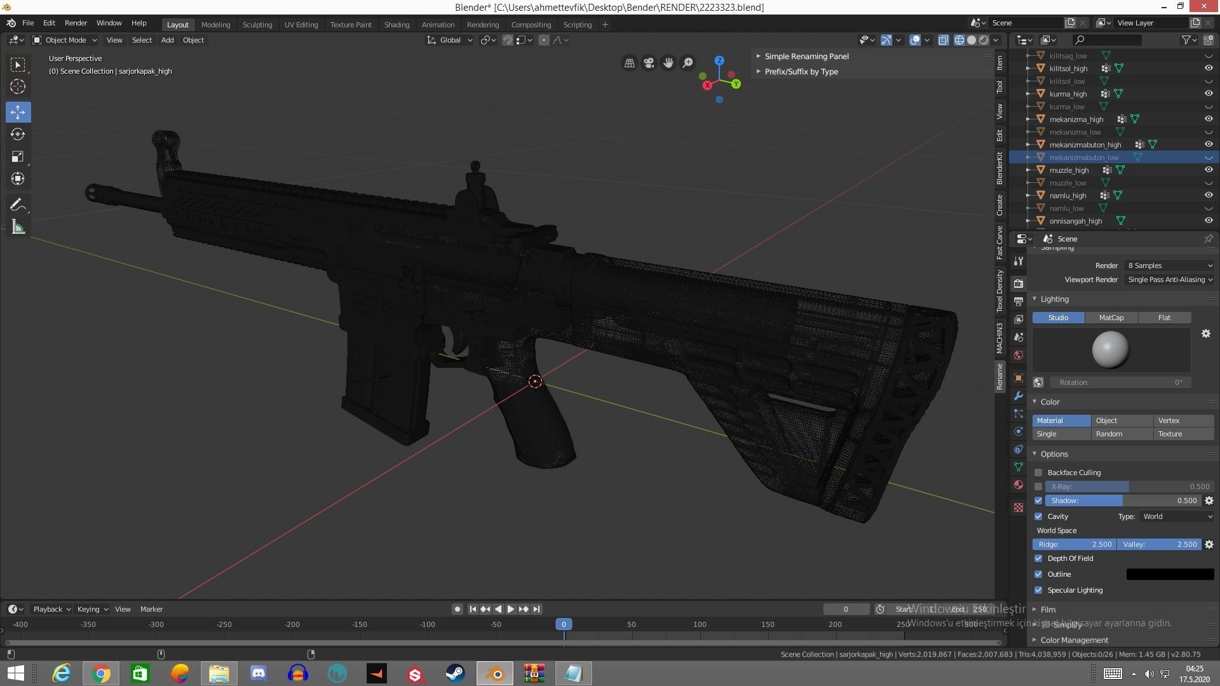Open Object Data properties tab
The width and height of the screenshot is (1220, 686).
[x=1019, y=467]
